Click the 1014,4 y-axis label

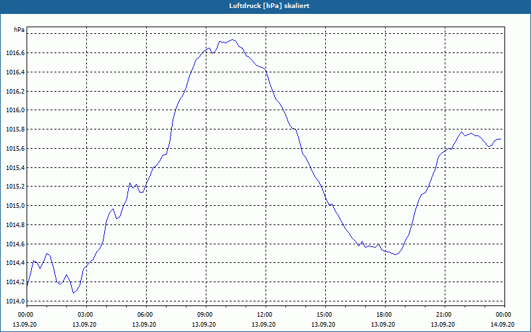pyautogui.click(x=15, y=263)
